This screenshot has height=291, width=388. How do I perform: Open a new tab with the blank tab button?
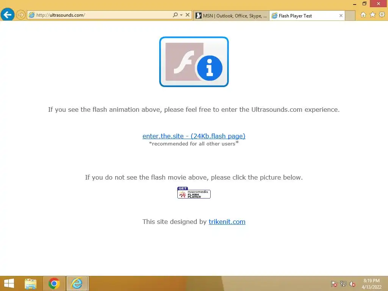tap(350, 16)
